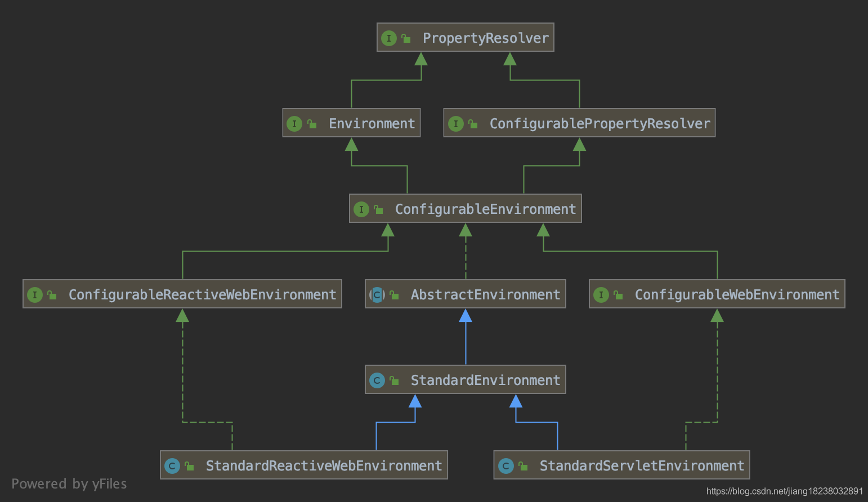Viewport: 868px width, 502px height.
Task: Click the public lock icon on StandardEnvironment
Action: coord(394,380)
